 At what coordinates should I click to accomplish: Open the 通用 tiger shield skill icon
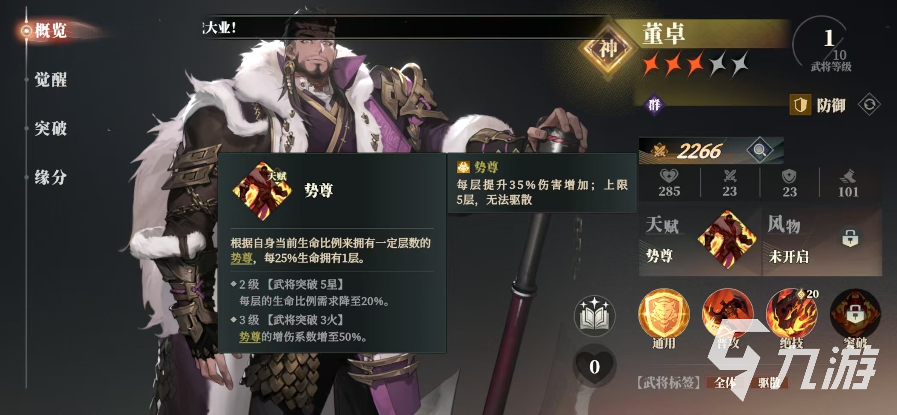pos(664,315)
